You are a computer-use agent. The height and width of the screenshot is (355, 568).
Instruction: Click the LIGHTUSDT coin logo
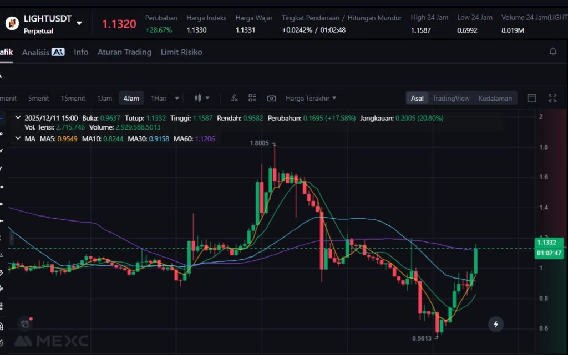12,23
